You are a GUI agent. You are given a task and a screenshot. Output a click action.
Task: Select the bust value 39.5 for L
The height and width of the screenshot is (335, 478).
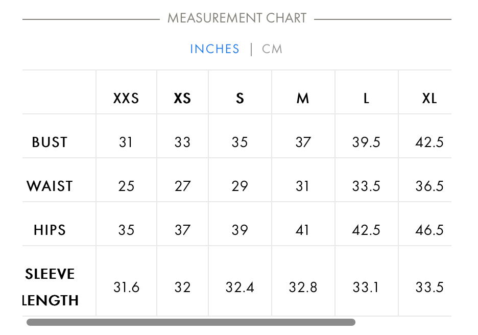pyautogui.click(x=366, y=142)
